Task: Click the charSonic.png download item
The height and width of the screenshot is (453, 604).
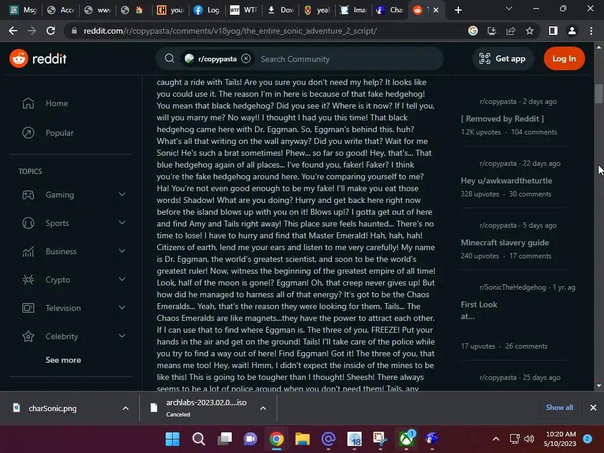Action: pyautogui.click(x=52, y=408)
